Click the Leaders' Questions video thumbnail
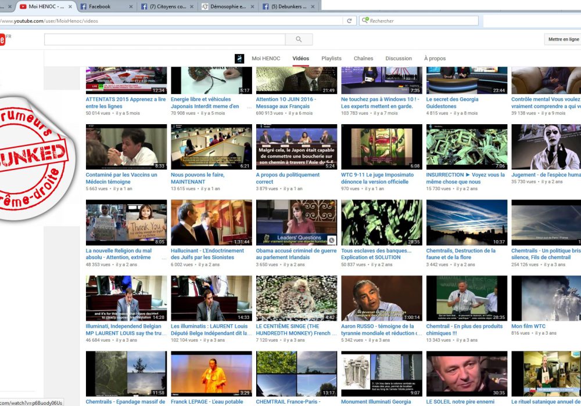581x406 pixels. pos(296,223)
